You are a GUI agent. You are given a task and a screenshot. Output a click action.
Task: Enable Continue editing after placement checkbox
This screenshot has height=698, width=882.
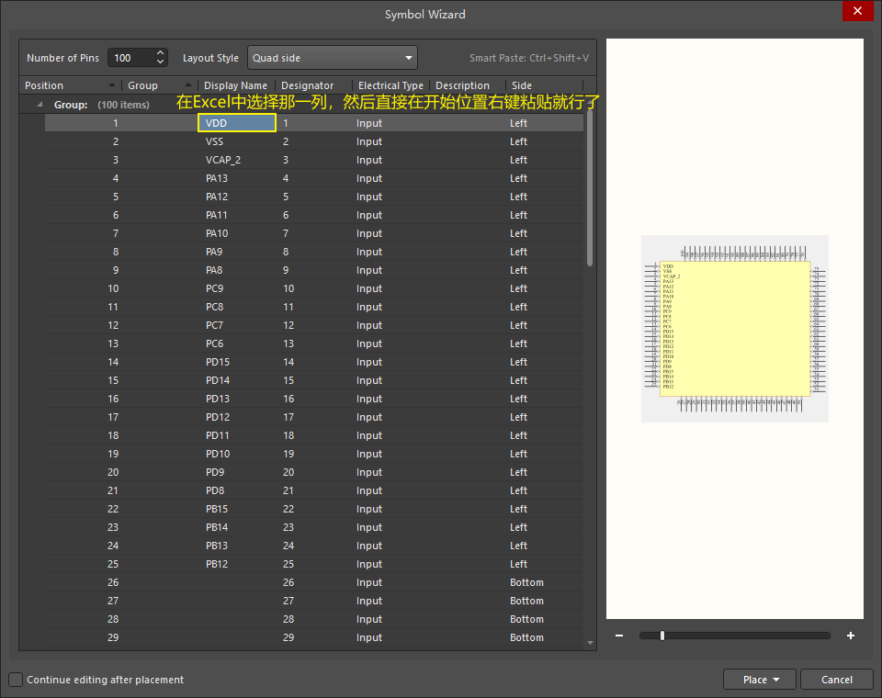click(x=16, y=680)
